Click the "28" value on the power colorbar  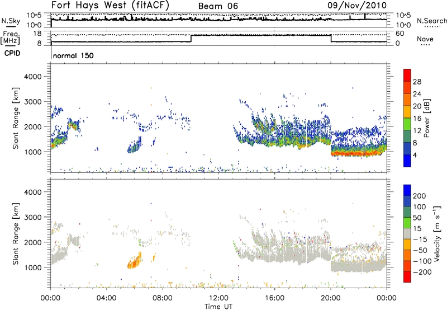[417, 82]
